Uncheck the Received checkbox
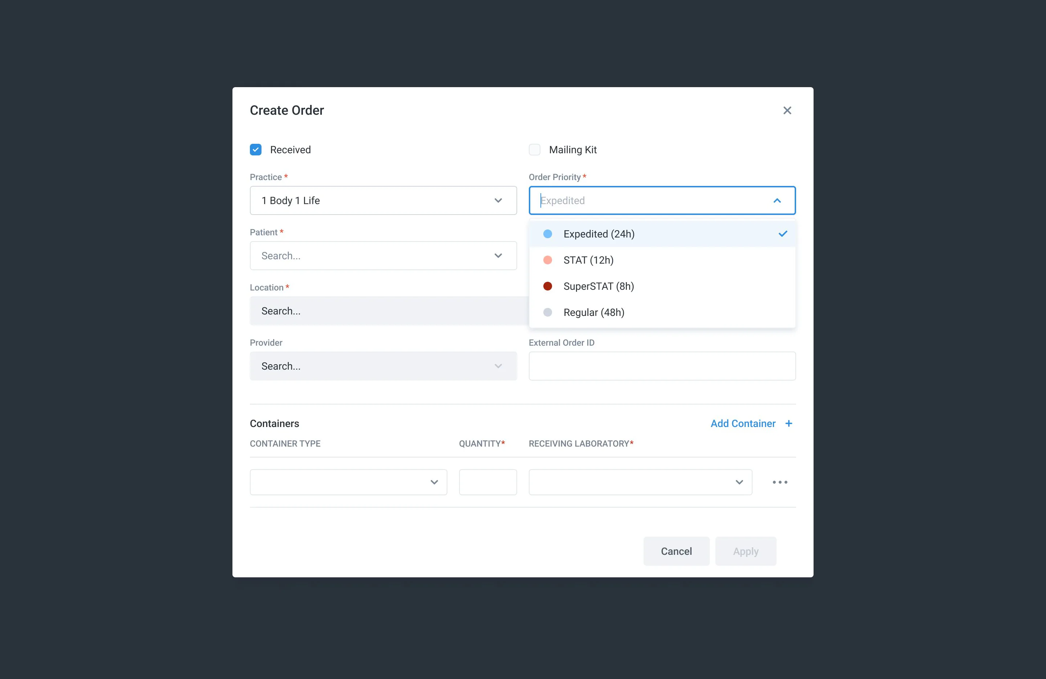 [256, 150]
